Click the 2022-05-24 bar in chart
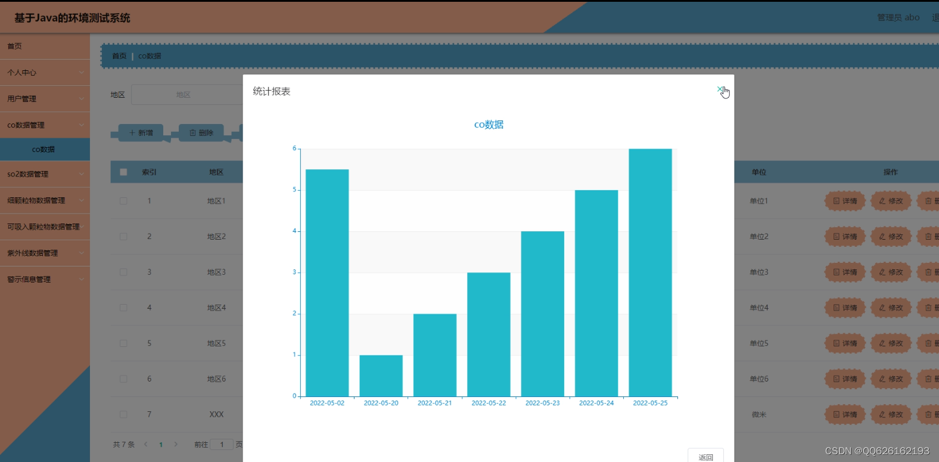 [596, 293]
